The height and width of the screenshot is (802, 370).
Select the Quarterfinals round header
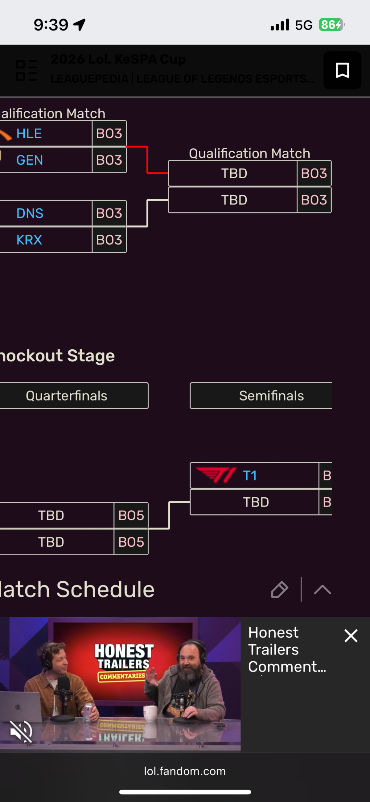66,396
